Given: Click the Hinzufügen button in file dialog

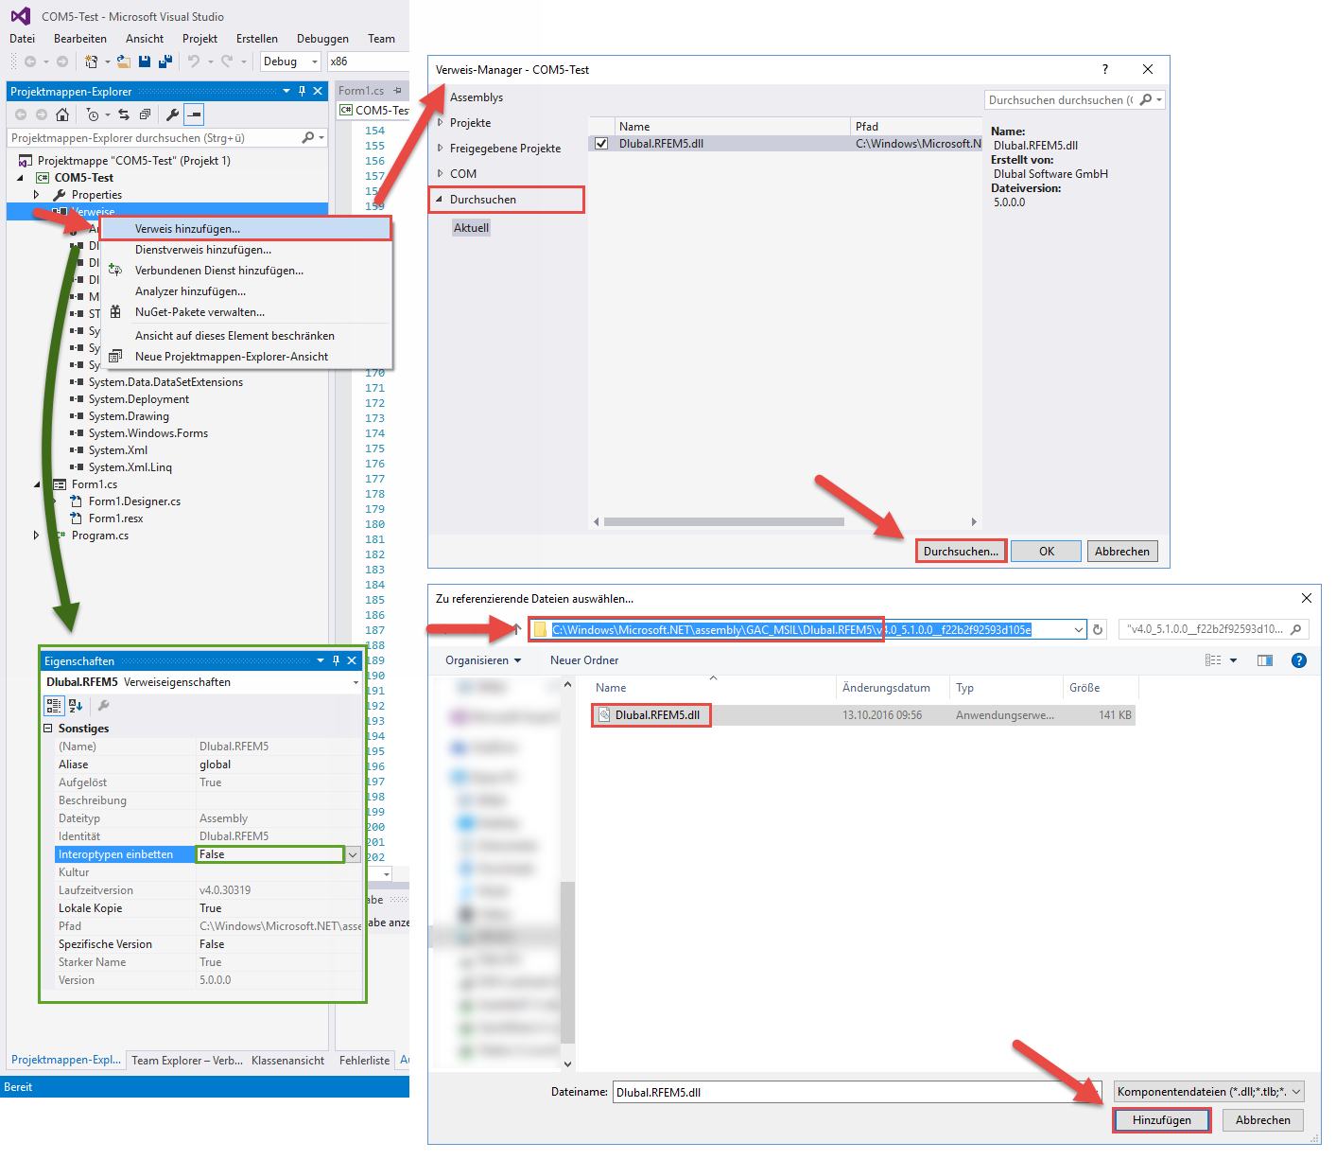Looking at the screenshot, I should (1162, 1120).
